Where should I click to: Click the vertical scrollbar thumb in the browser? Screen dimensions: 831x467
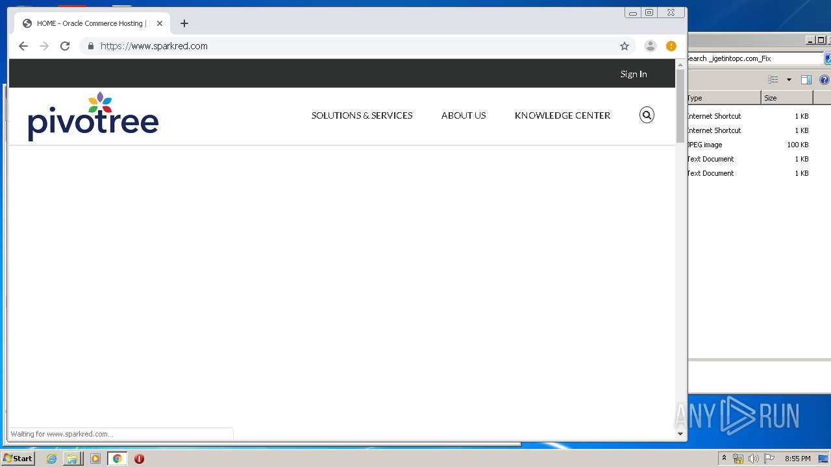pyautogui.click(x=680, y=106)
